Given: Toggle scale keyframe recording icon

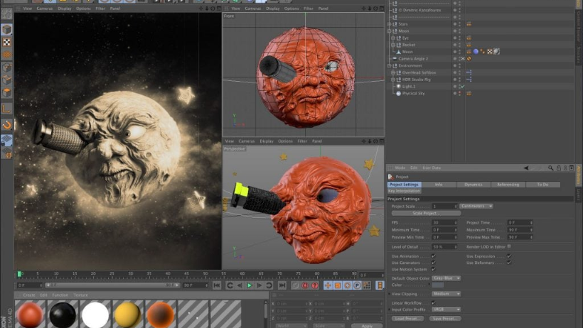Looking at the screenshot, I should click(x=338, y=285).
